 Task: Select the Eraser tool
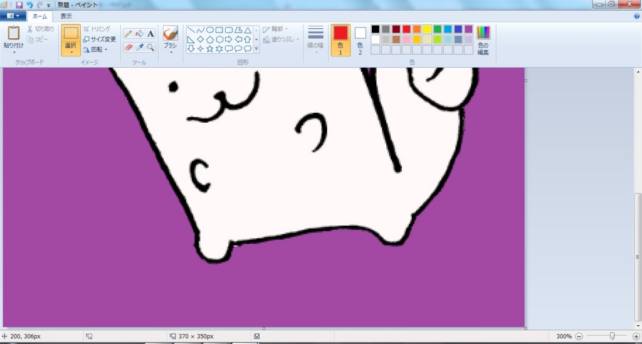tap(128, 47)
